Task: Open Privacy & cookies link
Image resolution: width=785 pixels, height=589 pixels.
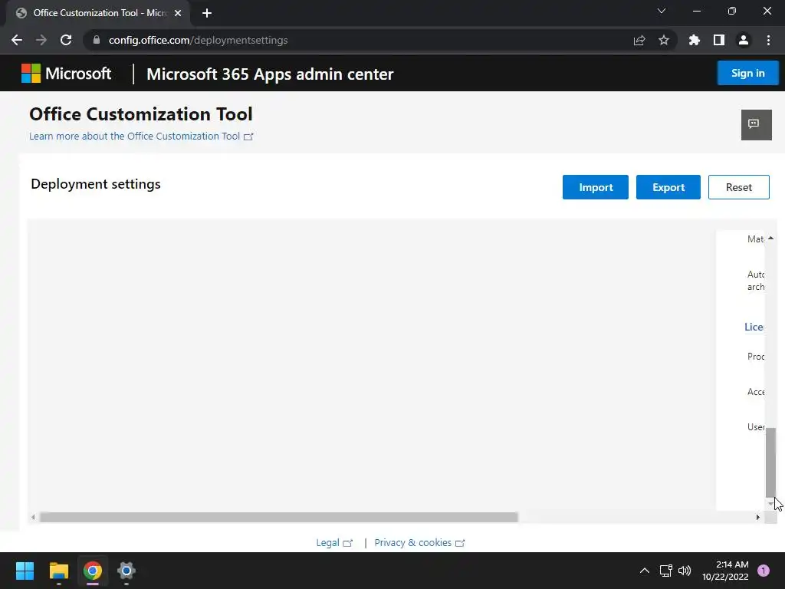Action: (419, 542)
